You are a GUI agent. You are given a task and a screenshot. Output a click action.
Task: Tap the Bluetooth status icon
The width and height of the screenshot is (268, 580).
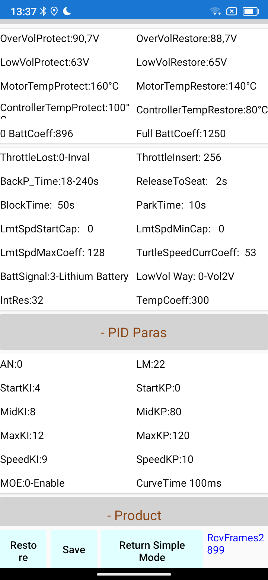click(x=43, y=11)
